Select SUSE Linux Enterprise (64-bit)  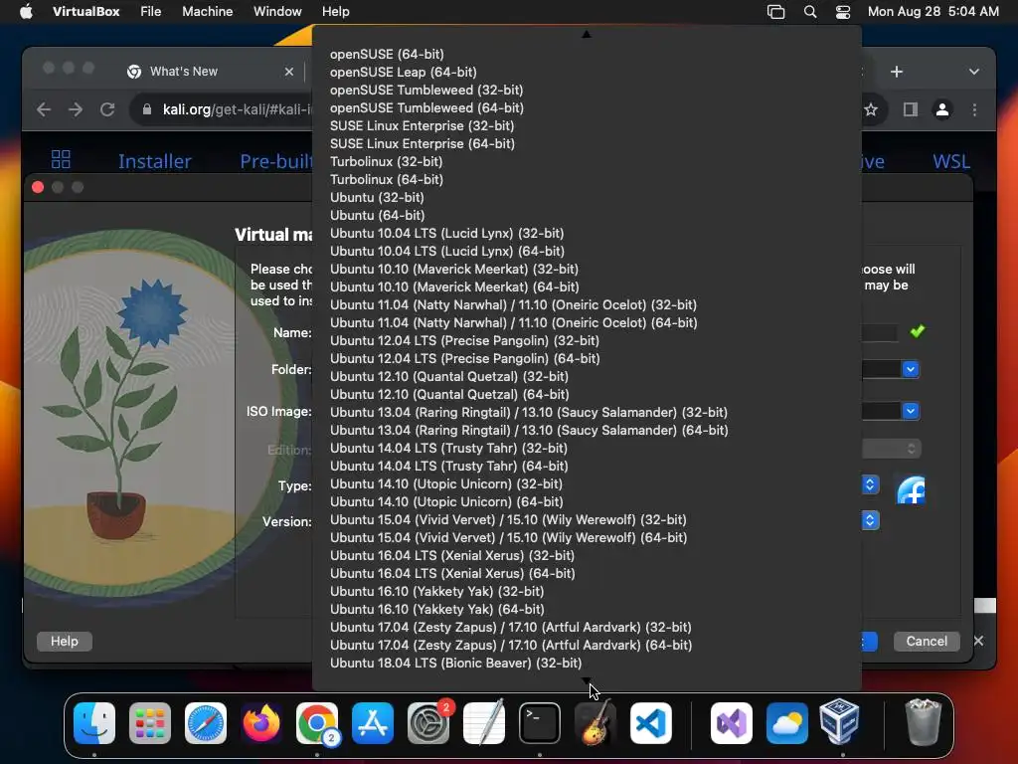pyautogui.click(x=422, y=143)
